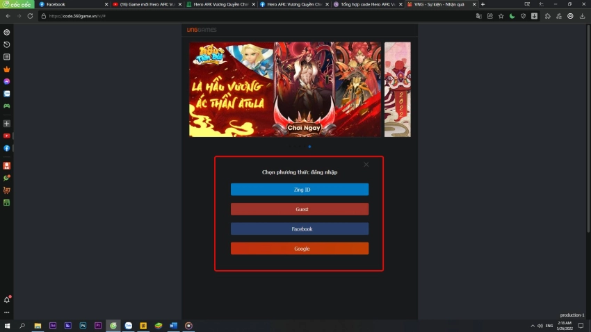591x332 pixels.
Task: Open volume control in system tray
Action: pos(540,326)
